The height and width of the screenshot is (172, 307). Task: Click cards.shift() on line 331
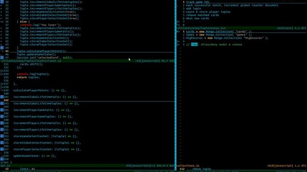32,64
